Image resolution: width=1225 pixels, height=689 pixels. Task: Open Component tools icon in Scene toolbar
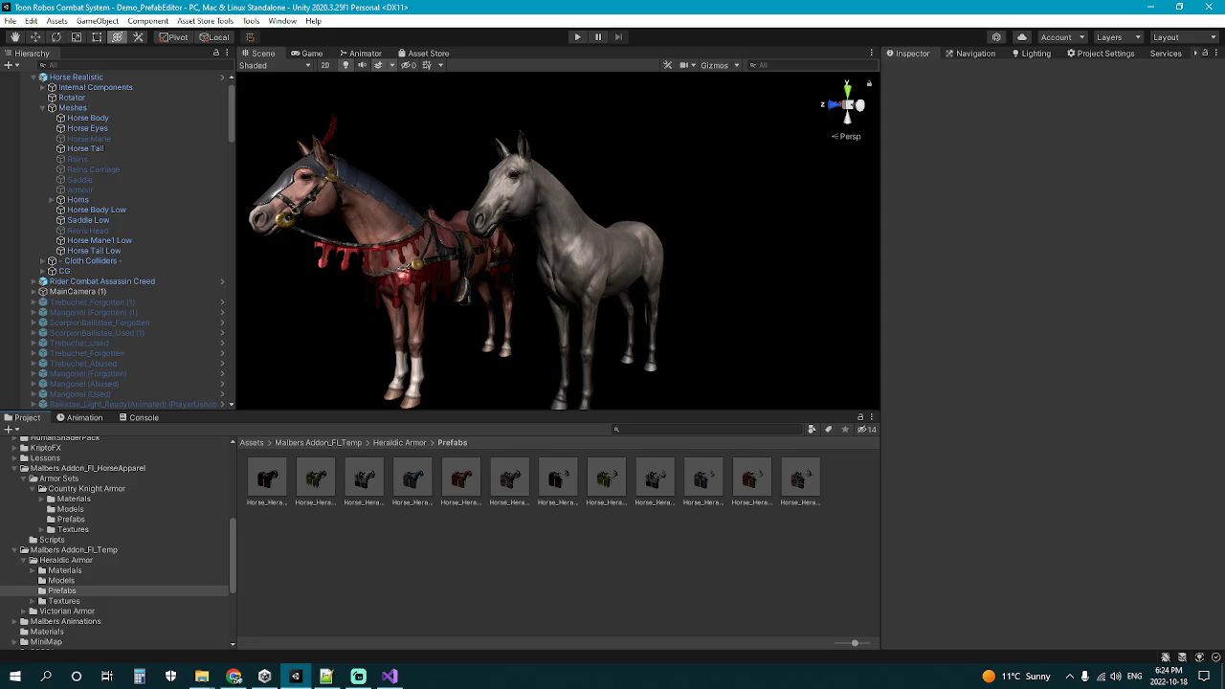[x=668, y=65]
